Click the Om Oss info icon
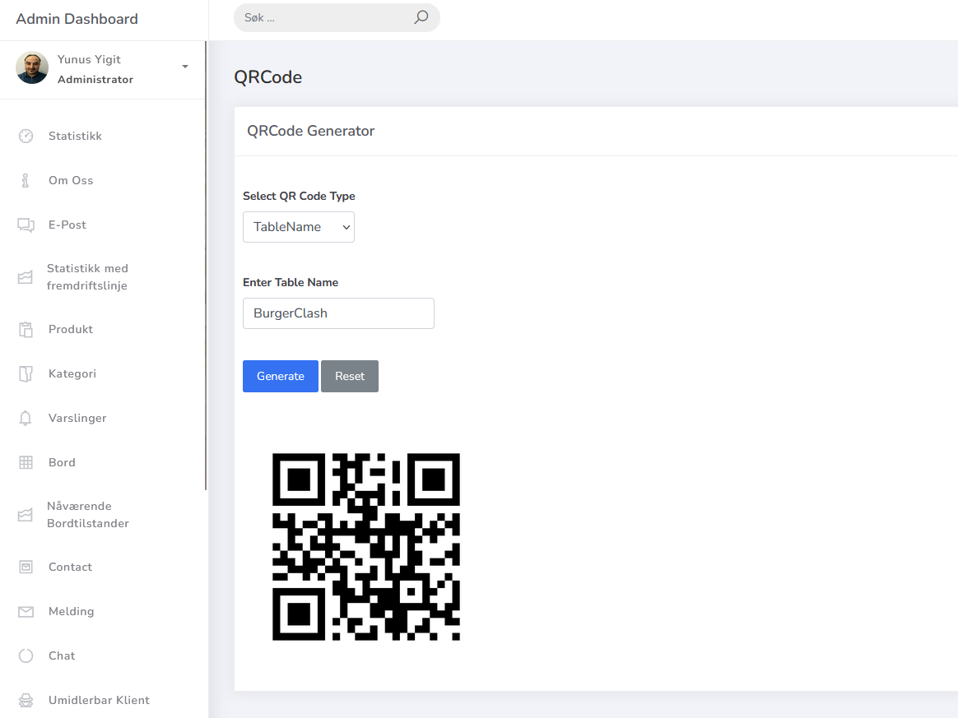Image resolution: width=958 pixels, height=718 pixels. (x=26, y=181)
